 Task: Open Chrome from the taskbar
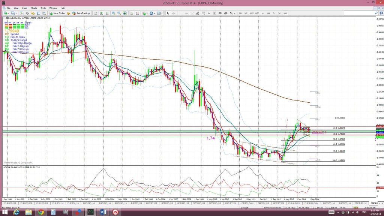pyautogui.click(x=41, y=212)
